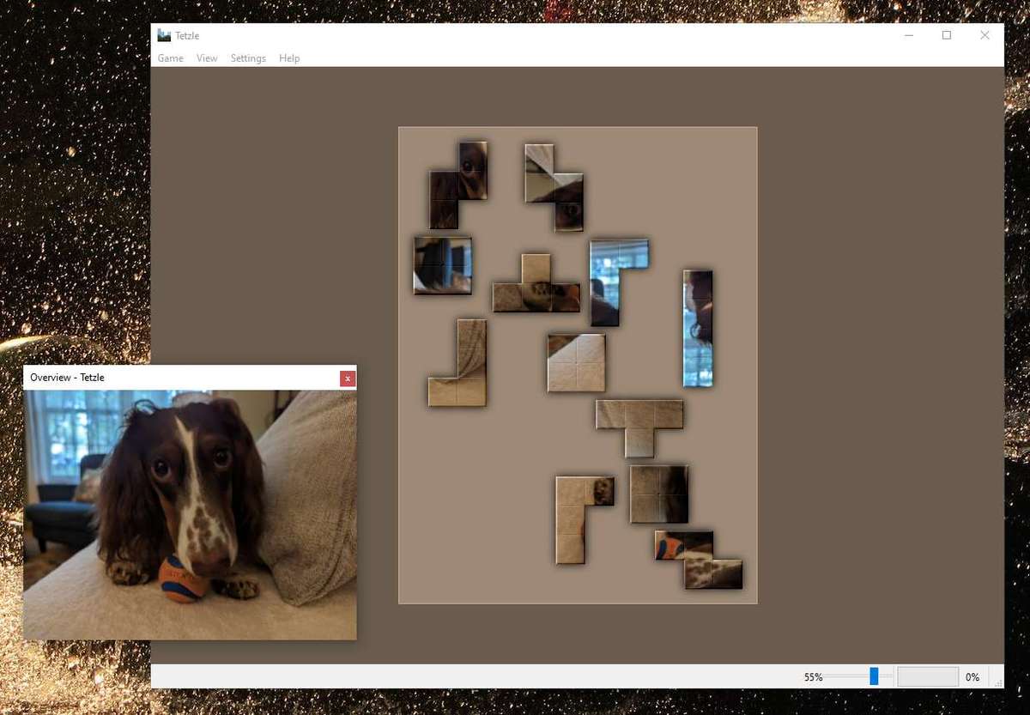Adjust the zoom slider handle
The height and width of the screenshot is (715, 1030).
click(x=874, y=676)
